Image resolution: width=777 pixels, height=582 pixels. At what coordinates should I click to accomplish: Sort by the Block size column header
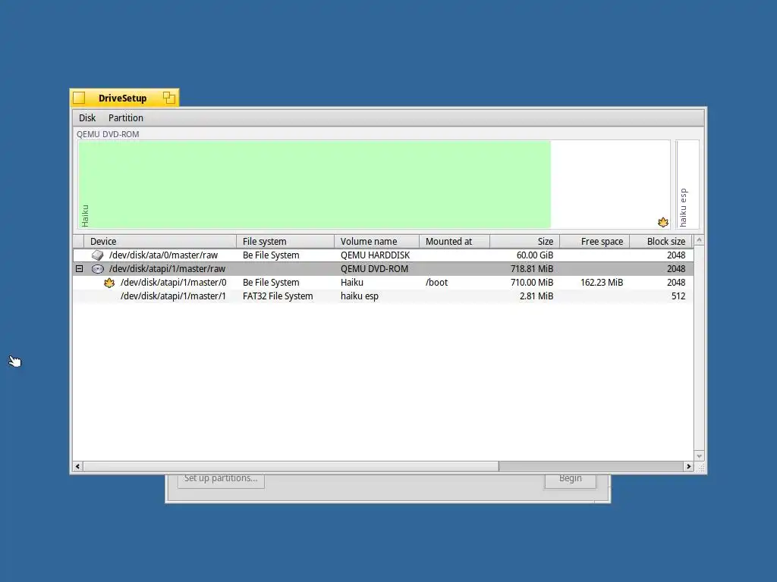661,242
